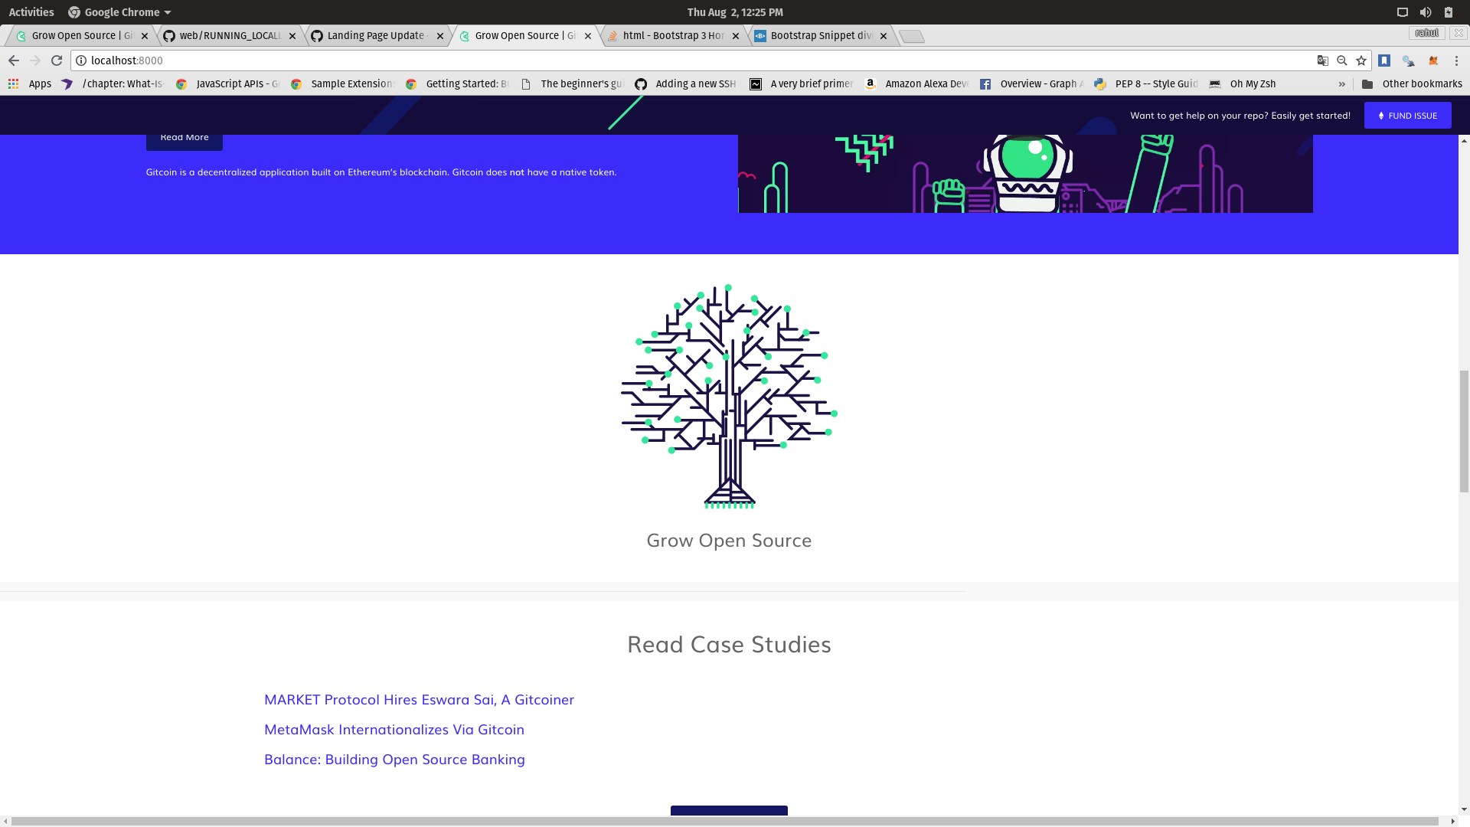The image size is (1470, 827).
Task: Open MetaMask Internationalizes Via Gitcoin link
Action: tap(394, 729)
